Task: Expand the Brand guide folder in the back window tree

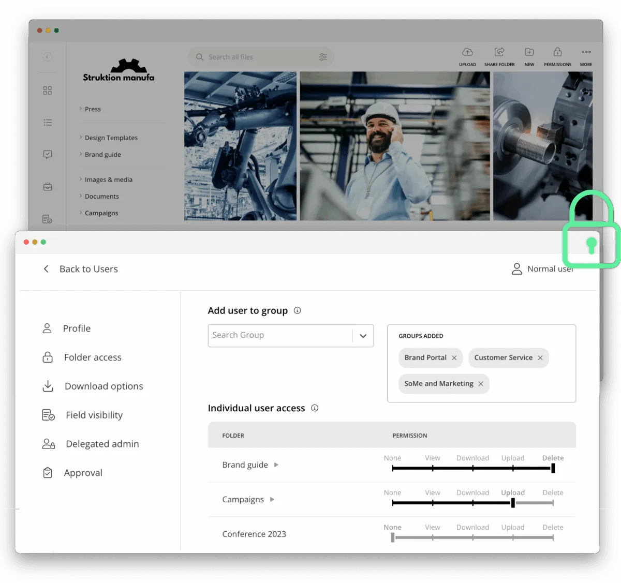Action: point(81,154)
